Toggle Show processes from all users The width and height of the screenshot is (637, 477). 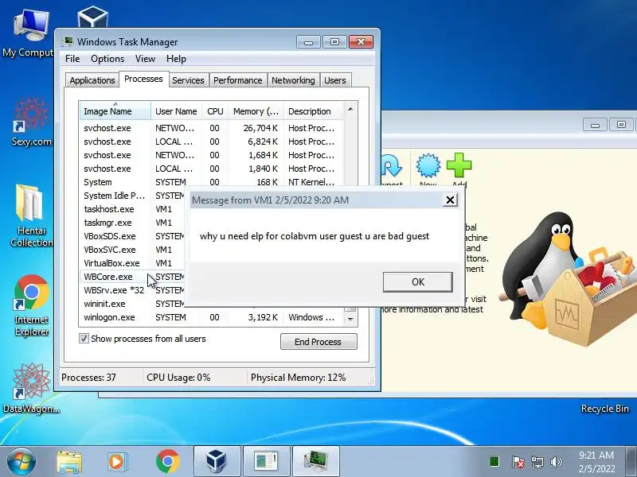pyautogui.click(x=84, y=339)
